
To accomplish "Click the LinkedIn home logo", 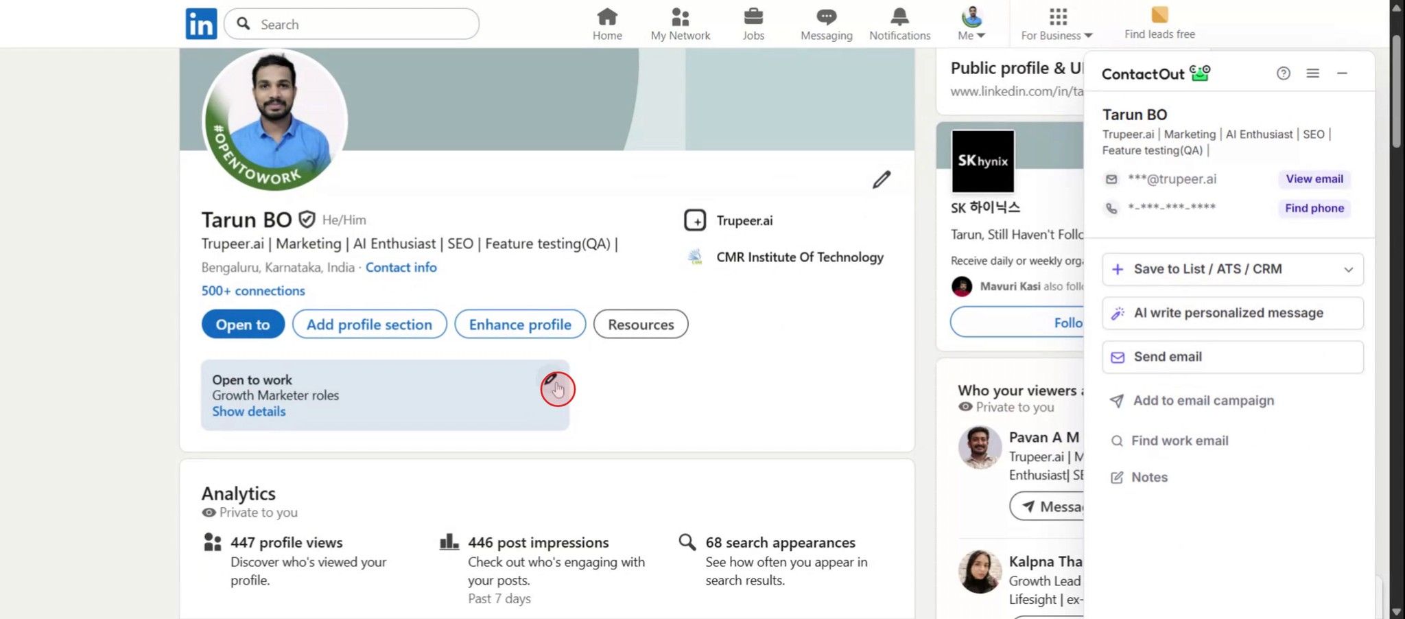I will coord(200,23).
